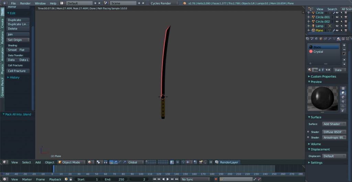Open the Global orientation dropdown
Viewport: 352px width, 182px height.
[135, 162]
